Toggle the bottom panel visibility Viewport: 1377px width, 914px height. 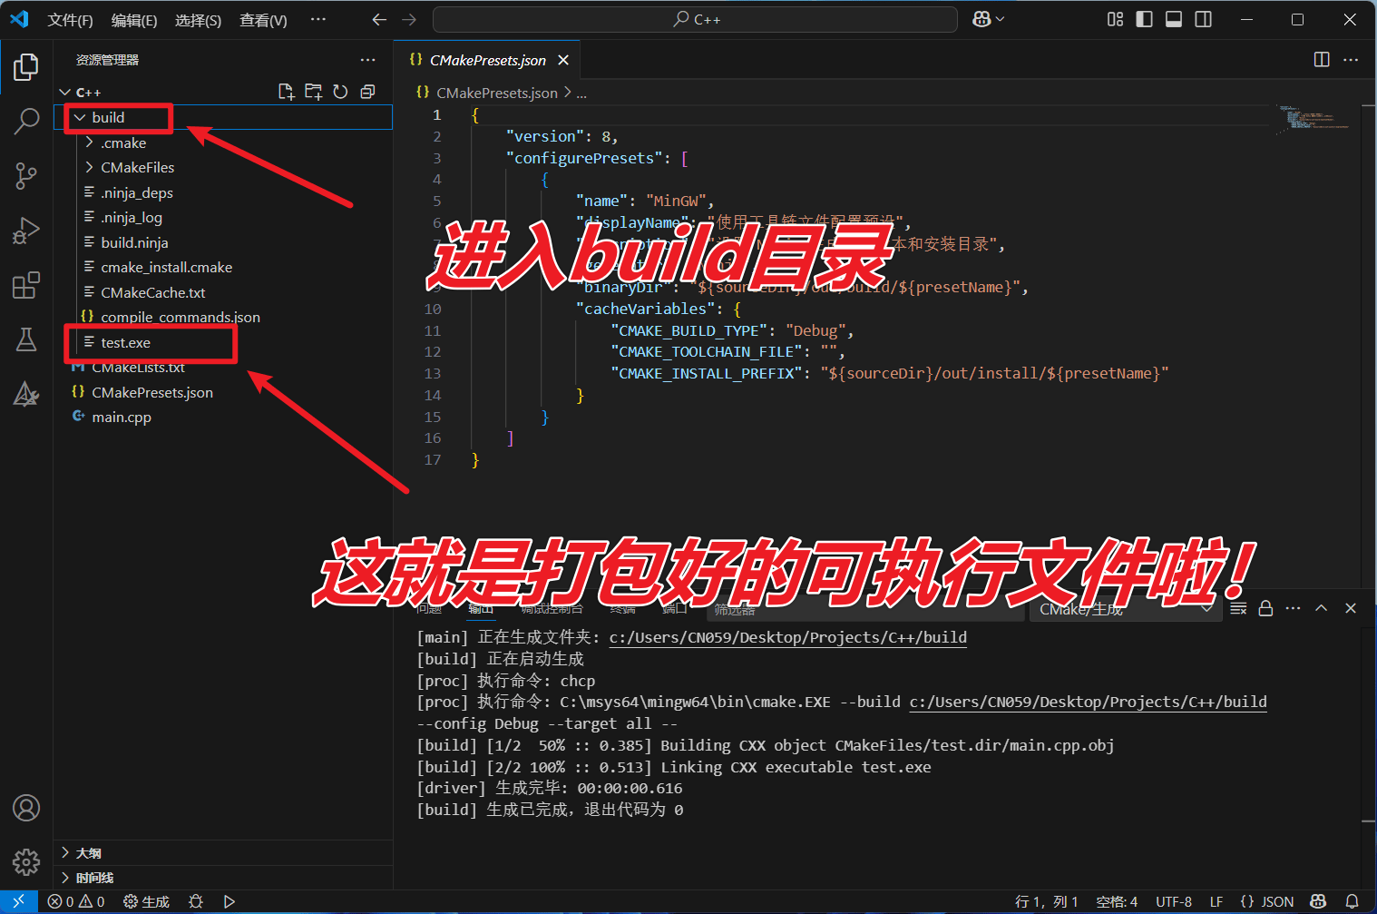click(x=1173, y=19)
